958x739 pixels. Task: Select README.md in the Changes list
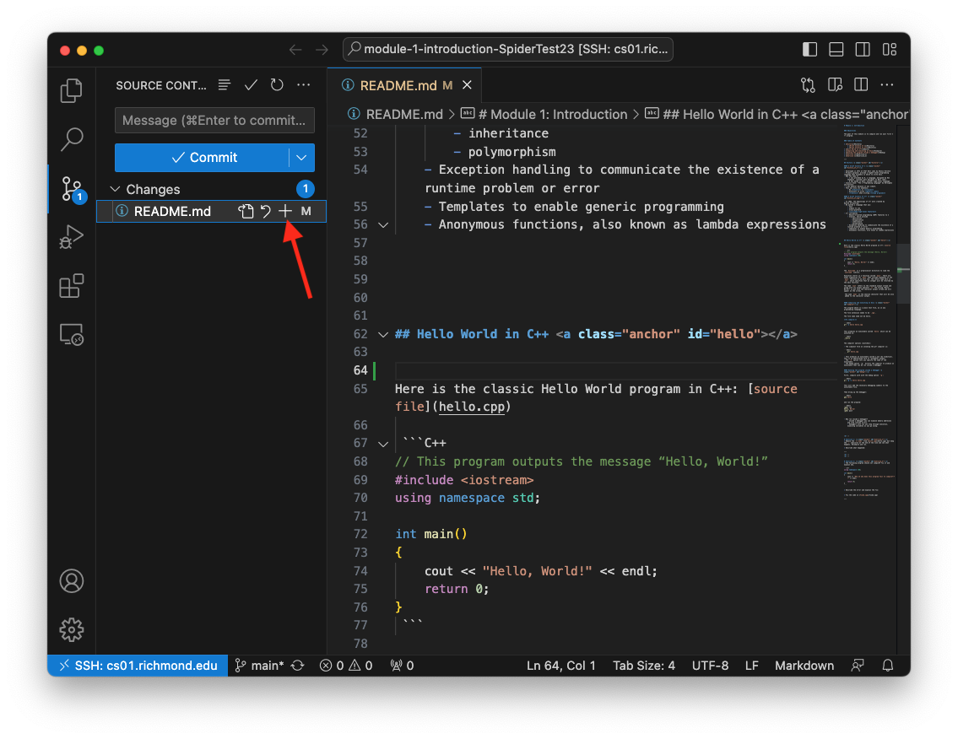[211, 211]
